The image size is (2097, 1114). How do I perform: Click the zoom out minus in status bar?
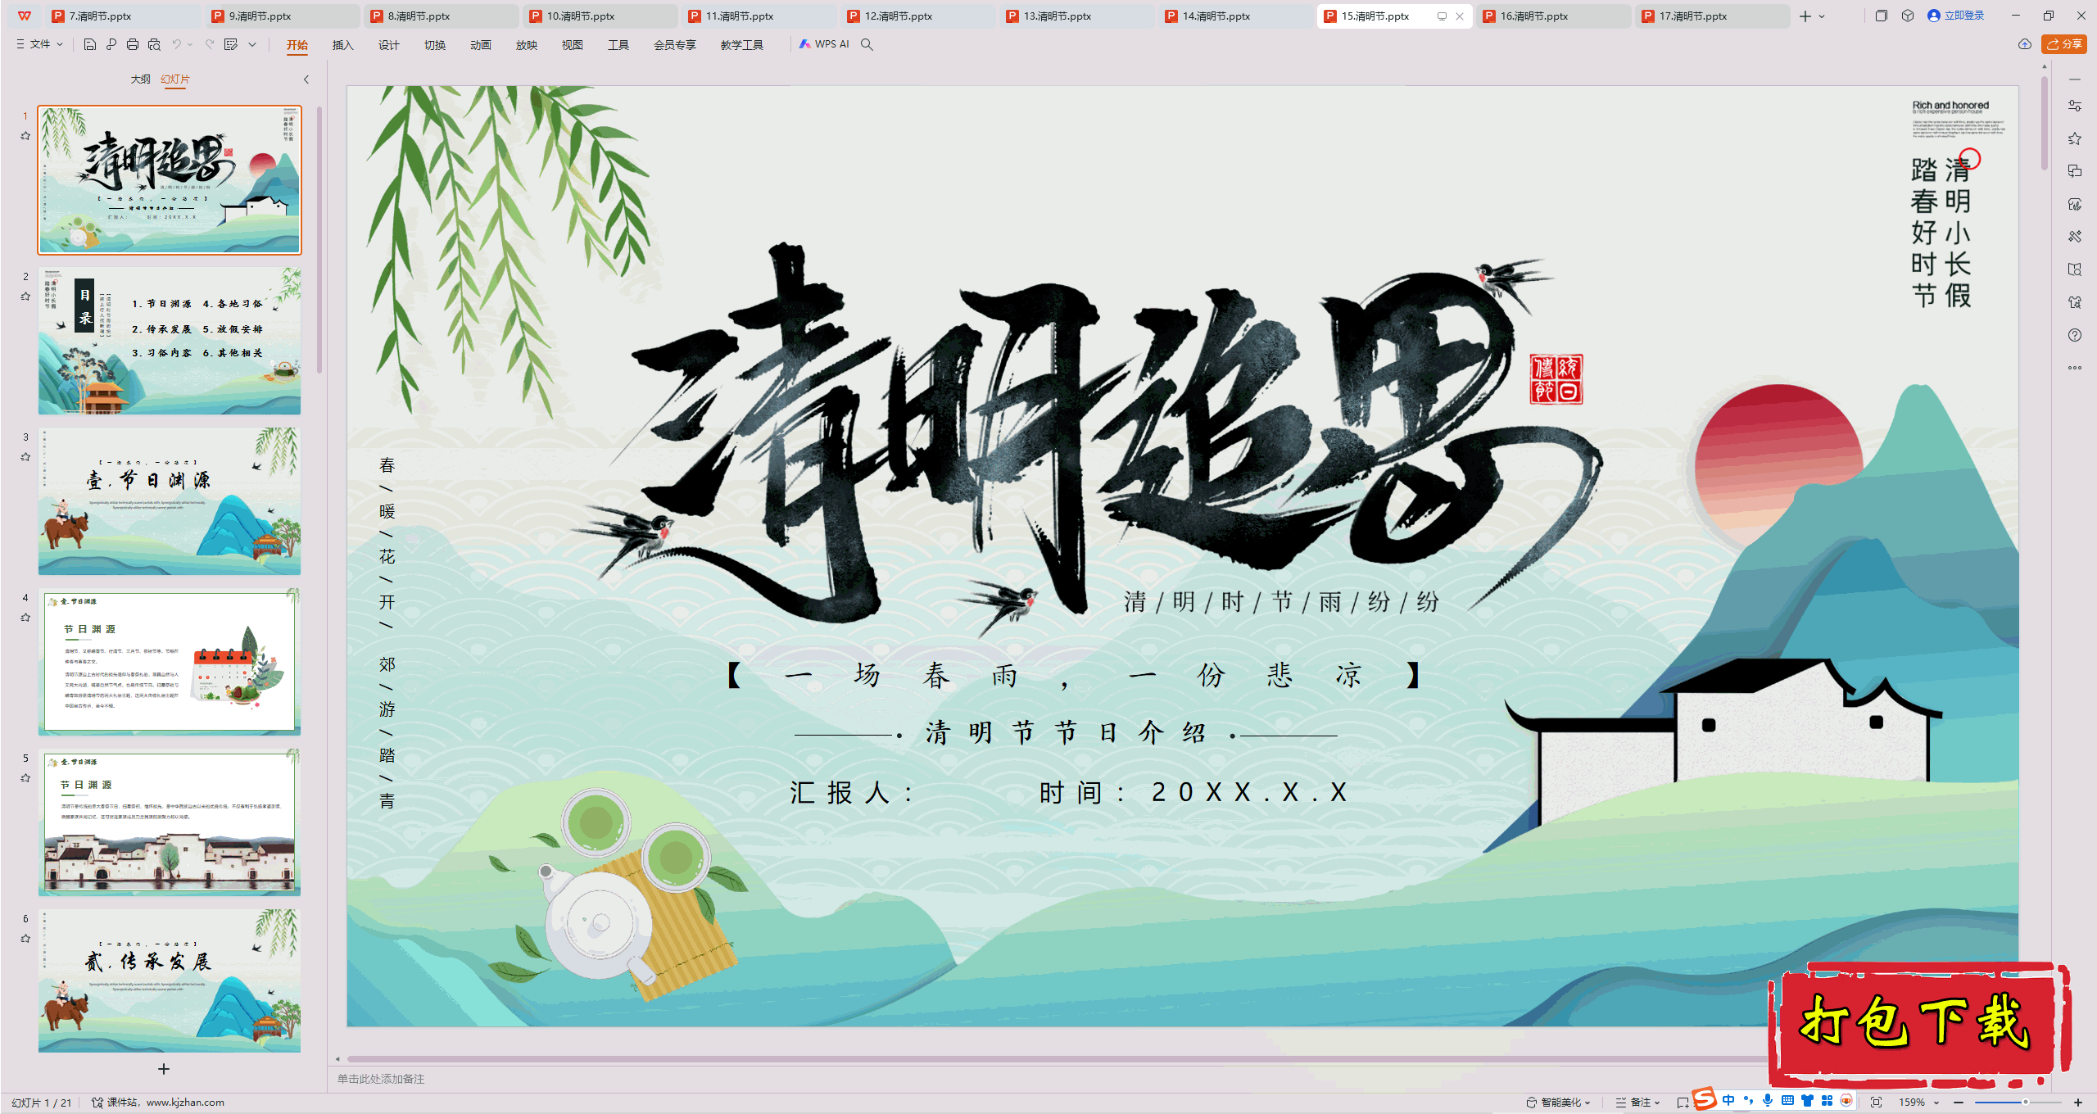click(1959, 1103)
